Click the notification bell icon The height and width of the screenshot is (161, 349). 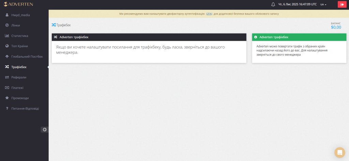(273, 4)
